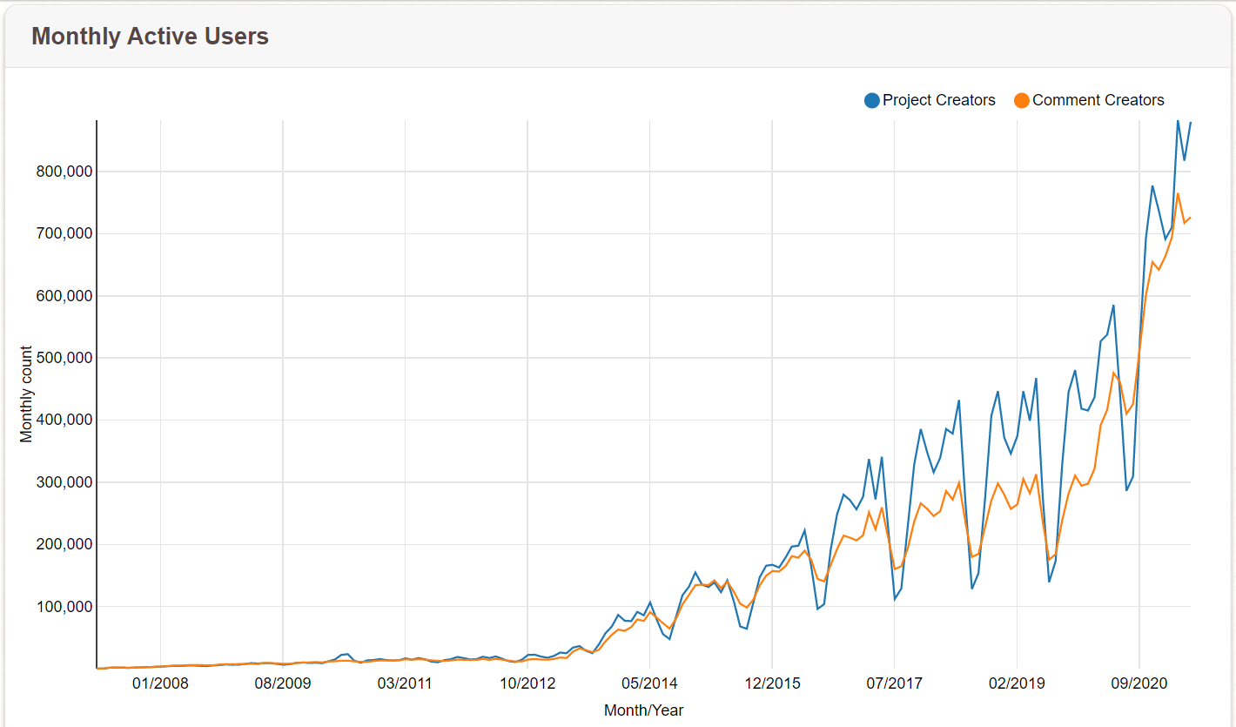Viewport: 1236px width, 727px height.
Task: Toggle the Comment Creators series label
Action: (x=1098, y=100)
